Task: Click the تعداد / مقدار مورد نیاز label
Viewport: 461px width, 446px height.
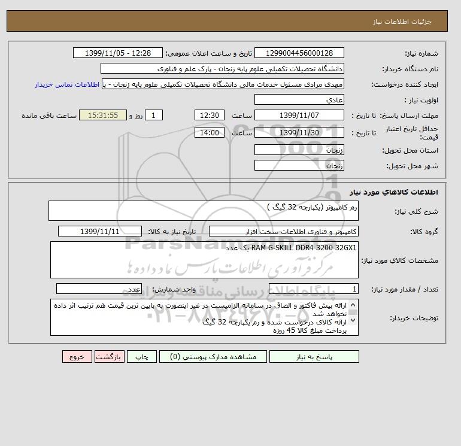Action: 405,289
